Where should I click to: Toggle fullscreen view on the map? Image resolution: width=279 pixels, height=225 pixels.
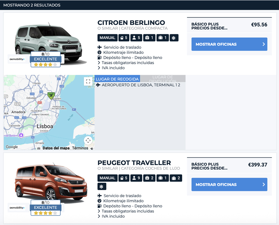click(88, 81)
